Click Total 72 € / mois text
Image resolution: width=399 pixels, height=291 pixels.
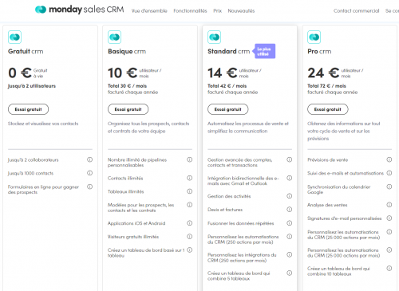click(x=326, y=86)
